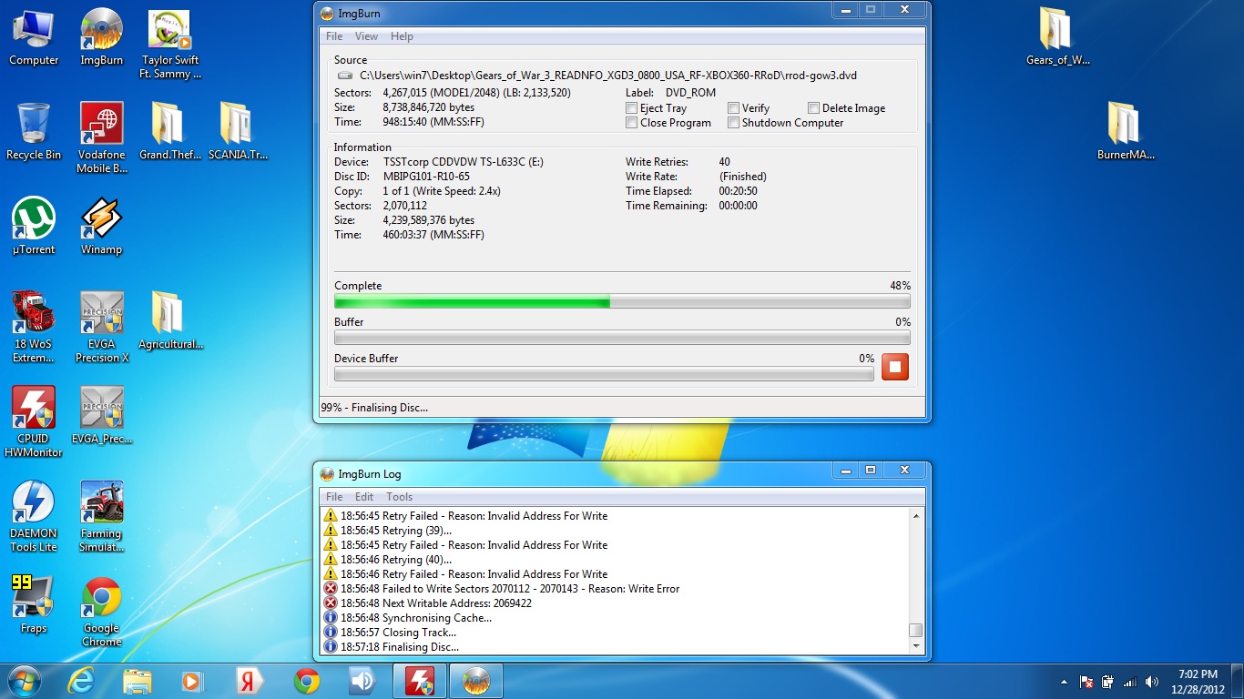Image resolution: width=1244 pixels, height=699 pixels.
Task: Open Edit menu in ImgBurn Log
Action: click(x=363, y=497)
